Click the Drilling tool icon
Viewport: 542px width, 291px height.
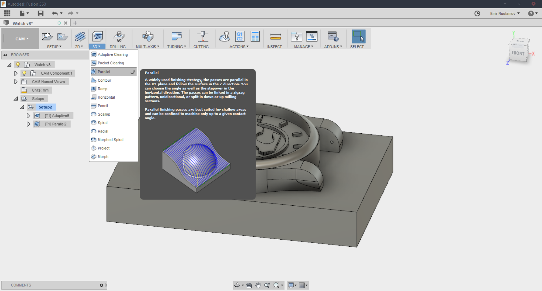(x=119, y=36)
